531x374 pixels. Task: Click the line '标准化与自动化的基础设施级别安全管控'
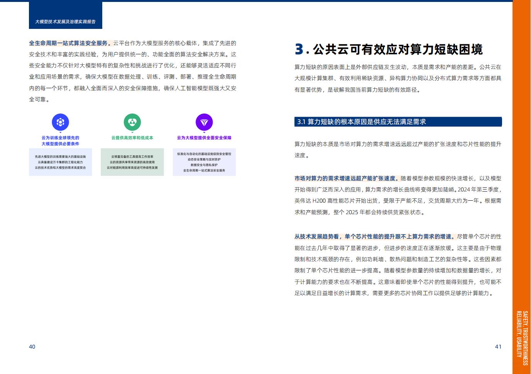(x=204, y=154)
